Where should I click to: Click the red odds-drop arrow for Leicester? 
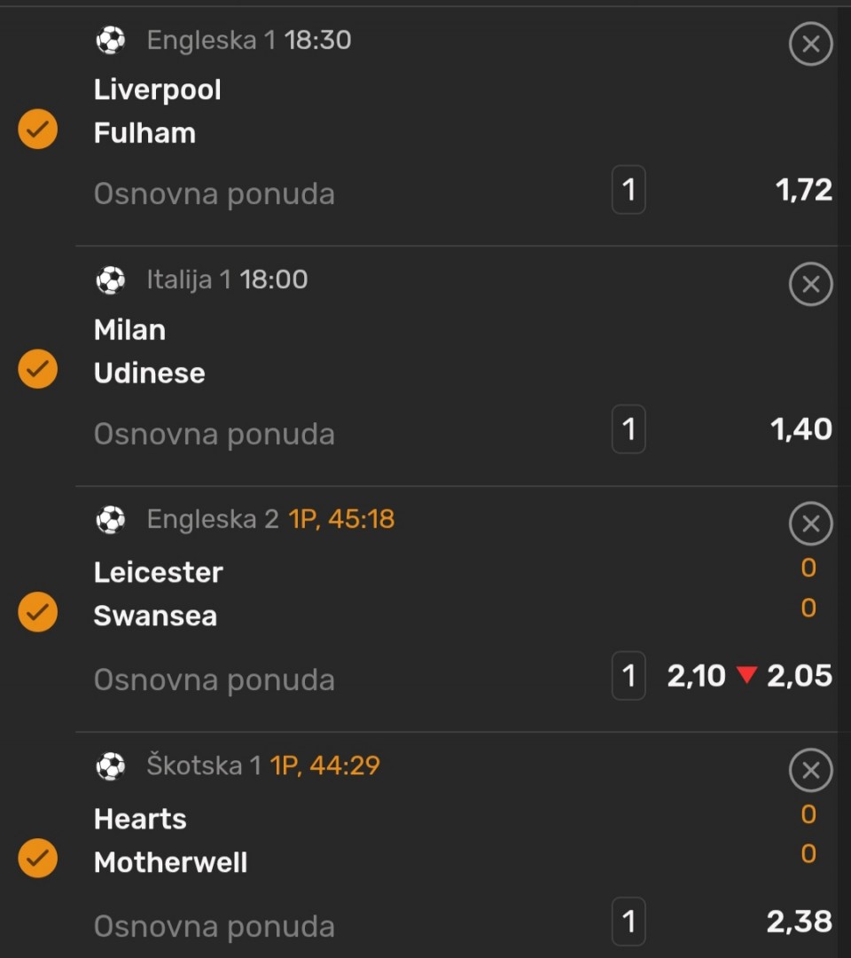coord(746,676)
